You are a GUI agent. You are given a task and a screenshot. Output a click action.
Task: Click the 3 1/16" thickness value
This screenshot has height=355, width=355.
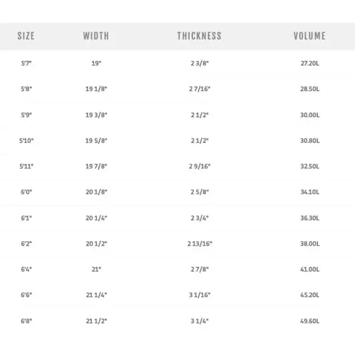tap(199, 295)
